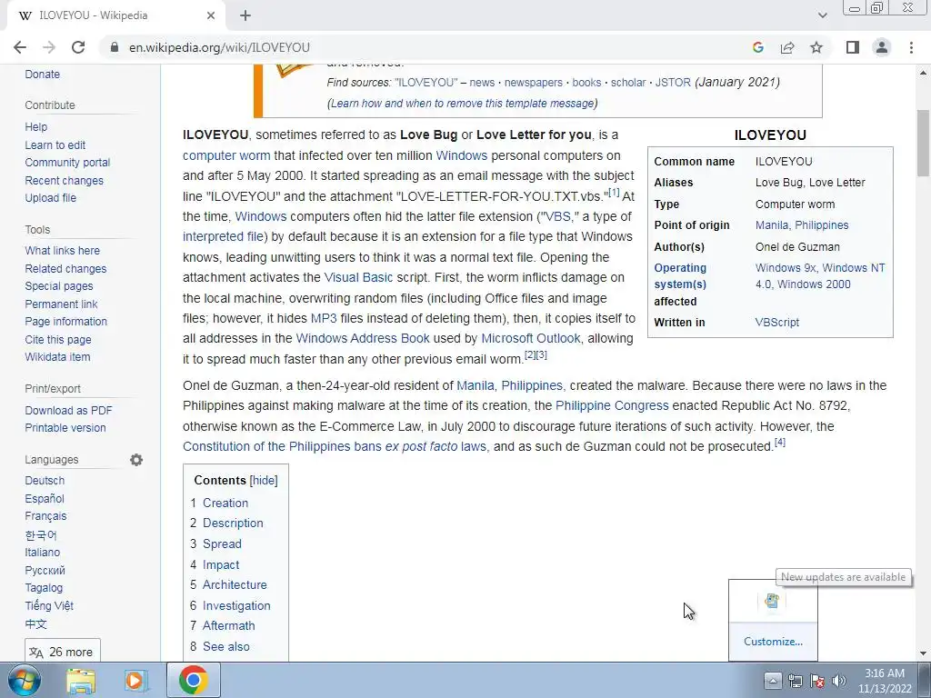This screenshot has height=698, width=931.
Task: Jump to the Impact section
Action: click(x=221, y=564)
